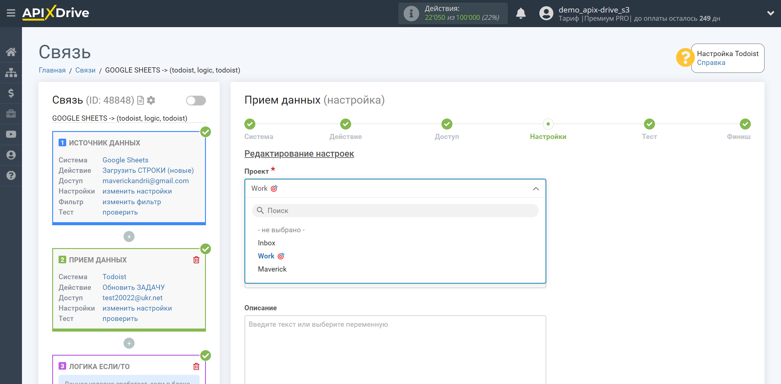The width and height of the screenshot is (781, 384).
Task: Add a block after the Прием данных block
Action: click(129, 343)
